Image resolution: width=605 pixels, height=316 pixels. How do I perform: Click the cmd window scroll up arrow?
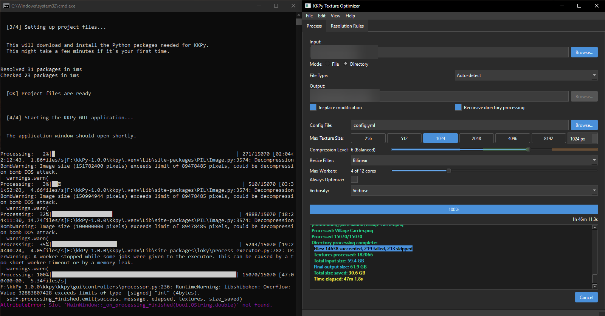(x=299, y=15)
